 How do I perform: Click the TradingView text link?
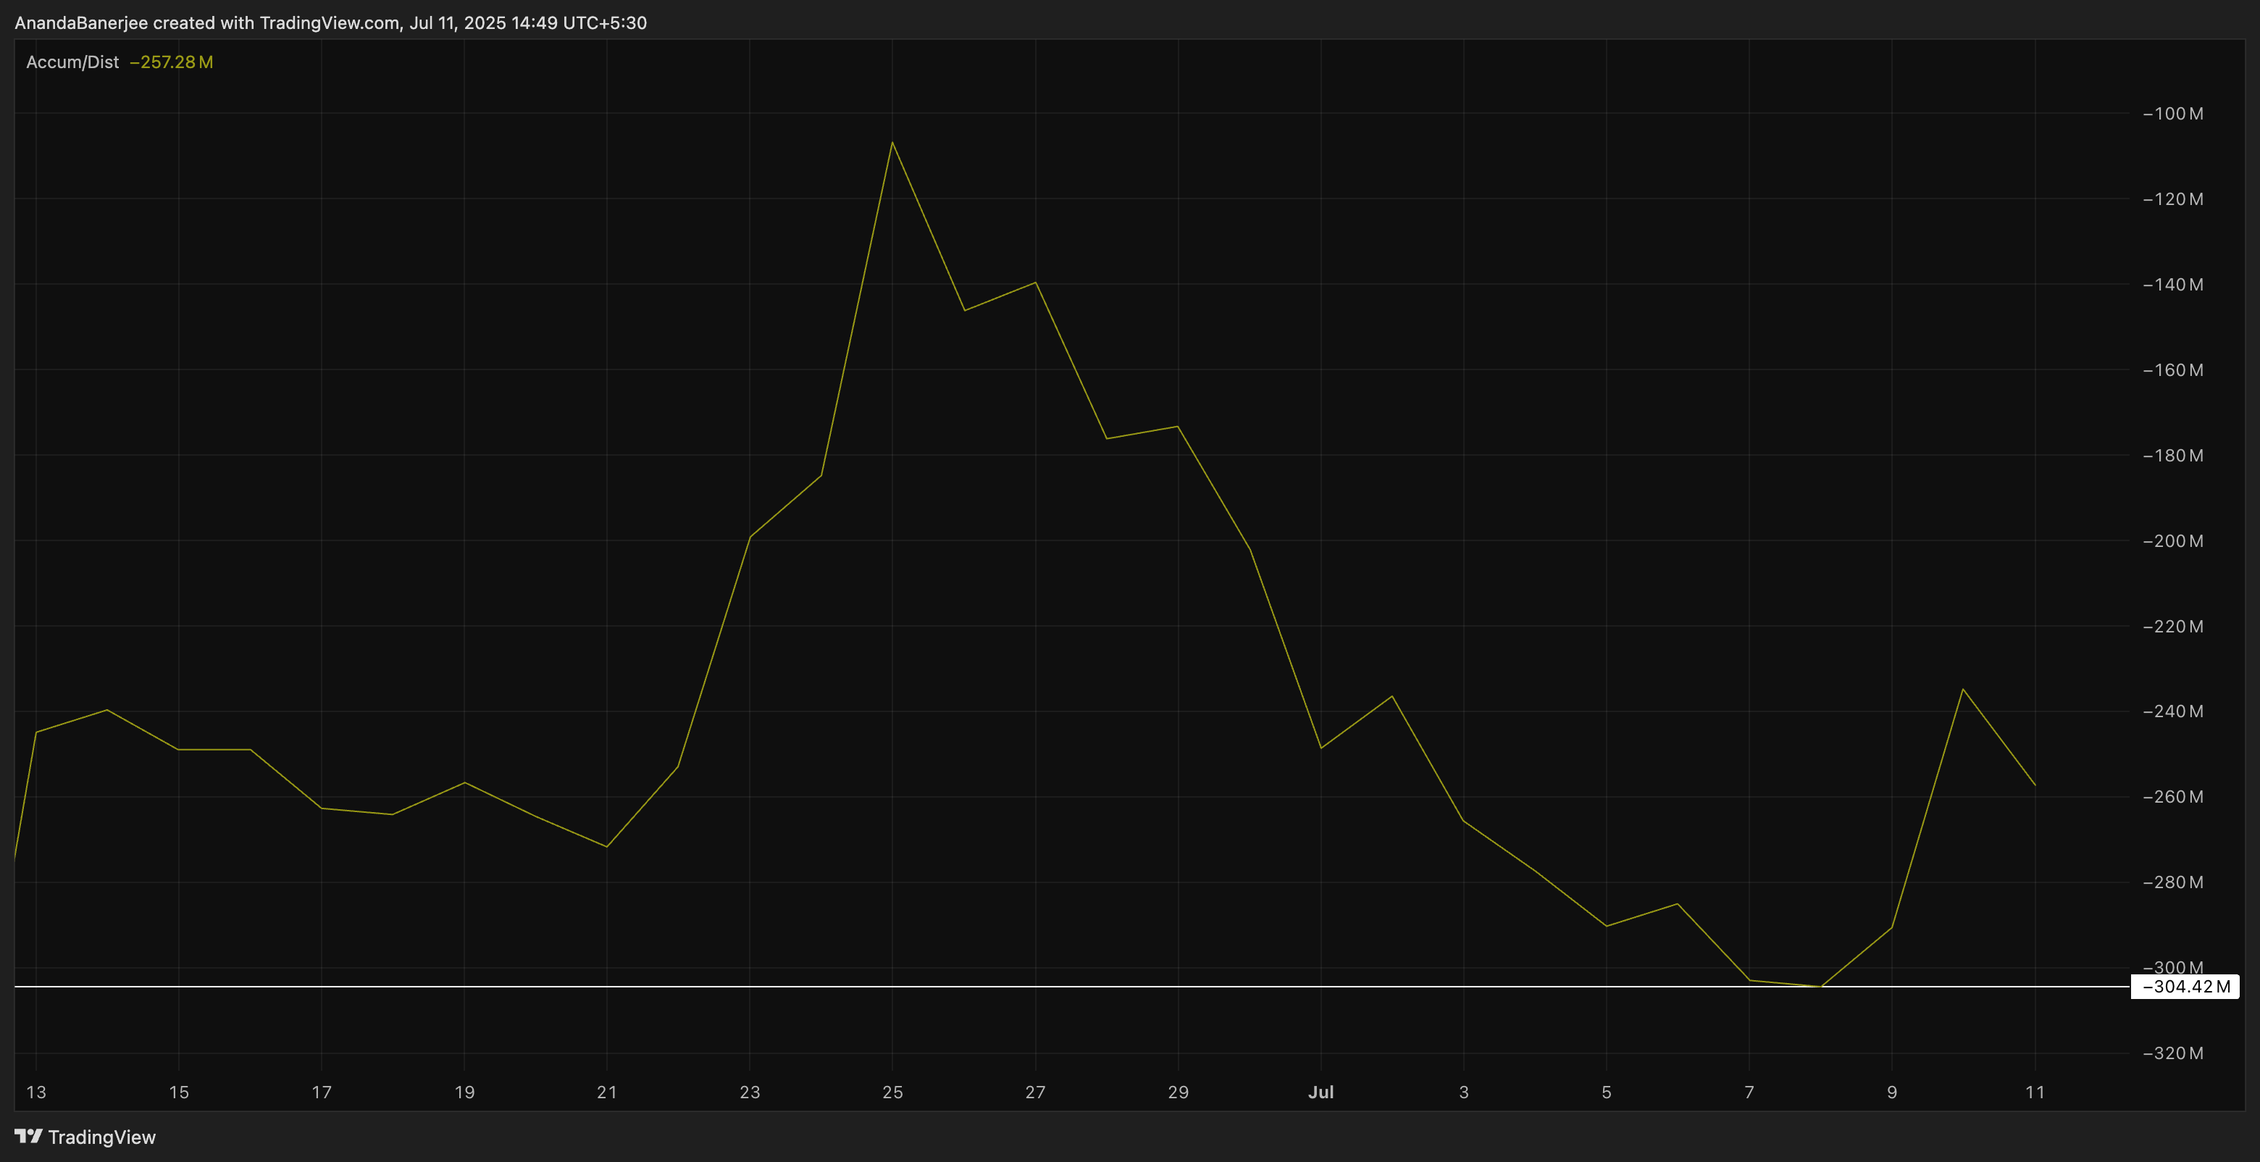101,1137
